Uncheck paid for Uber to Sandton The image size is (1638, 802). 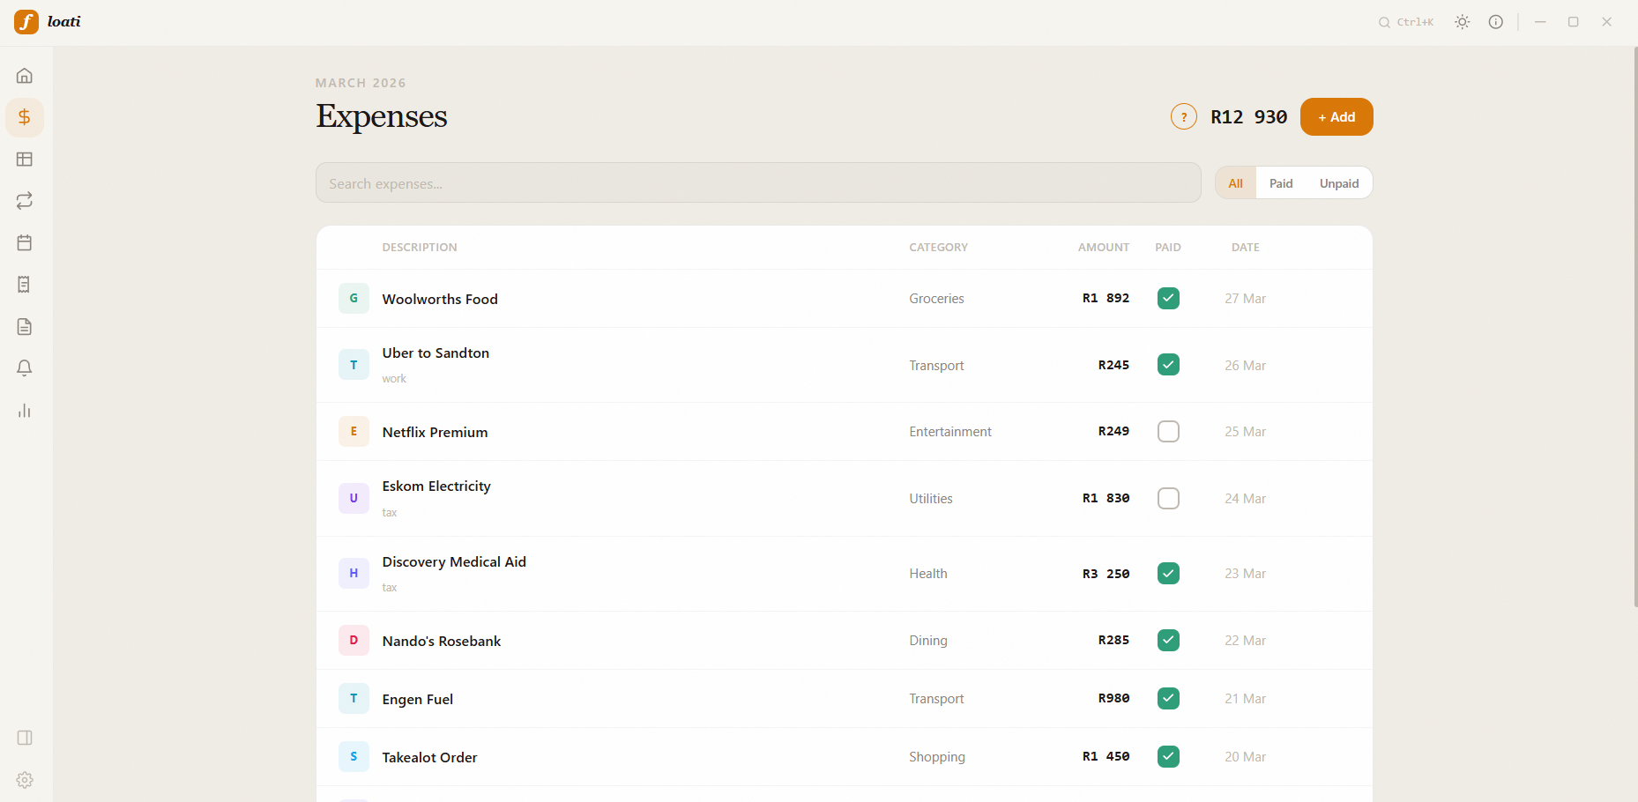tap(1168, 364)
